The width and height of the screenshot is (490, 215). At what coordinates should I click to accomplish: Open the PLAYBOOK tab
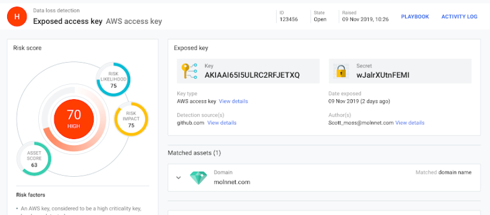[x=415, y=17]
